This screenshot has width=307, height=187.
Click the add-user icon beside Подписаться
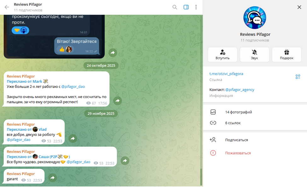coord(213,140)
